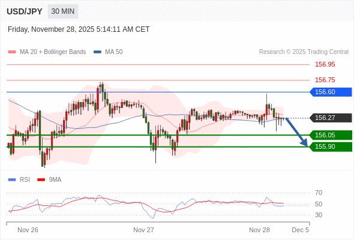This screenshot has height=240, width=354.
Task: Click the MA 50 blue legend swatch
Action: coord(97,52)
